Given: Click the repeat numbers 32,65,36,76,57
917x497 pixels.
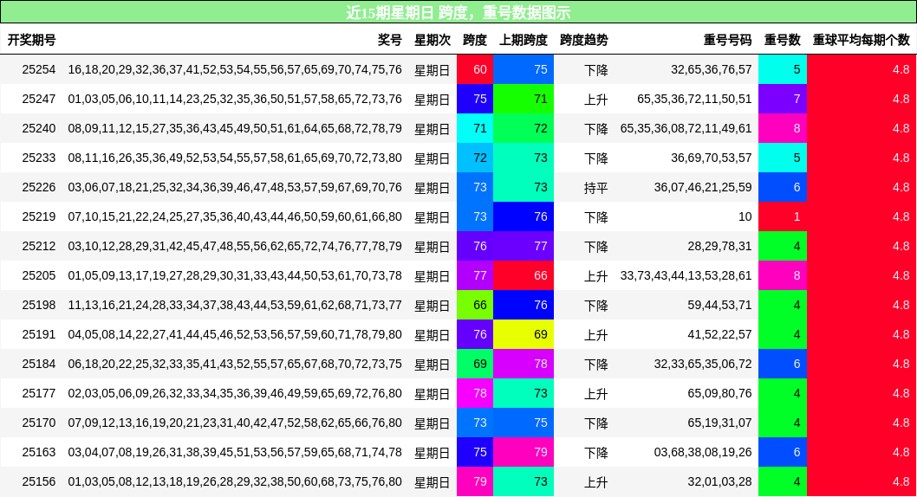Looking at the screenshot, I should (711, 69).
